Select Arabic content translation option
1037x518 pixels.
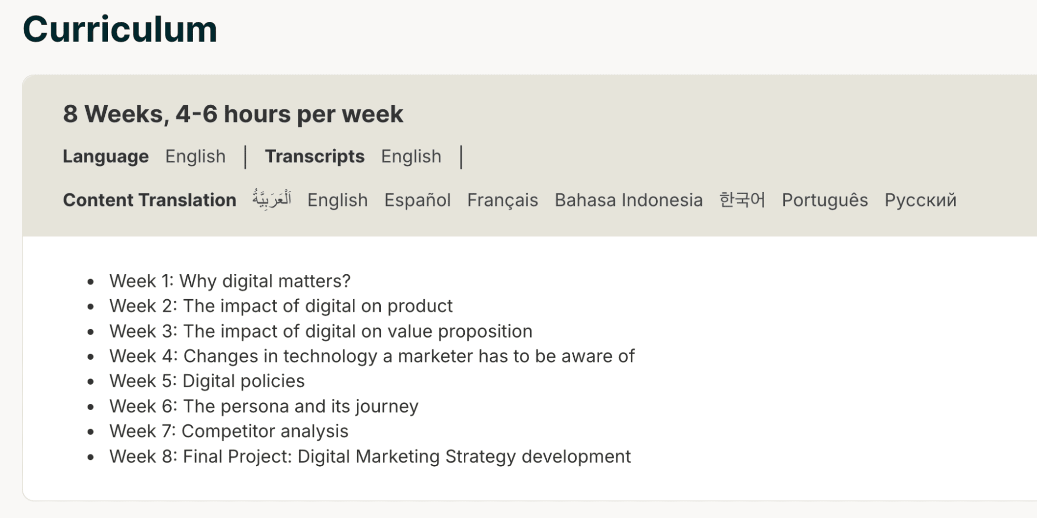(x=272, y=200)
